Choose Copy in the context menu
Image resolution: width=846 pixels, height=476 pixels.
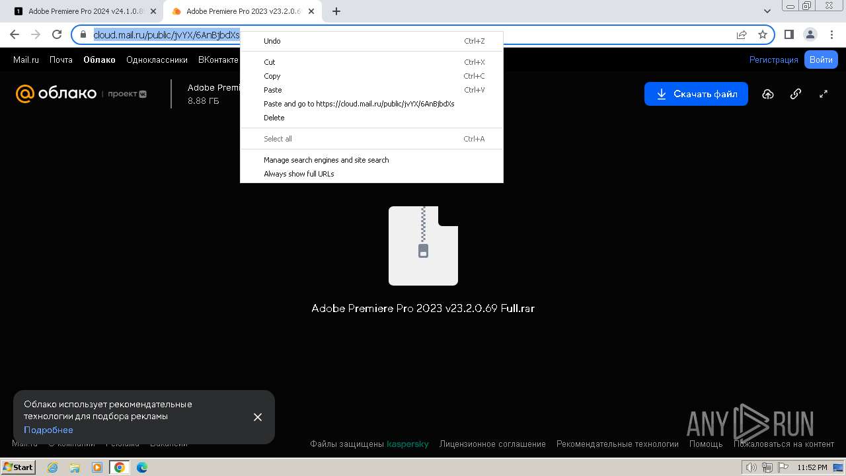(371, 76)
